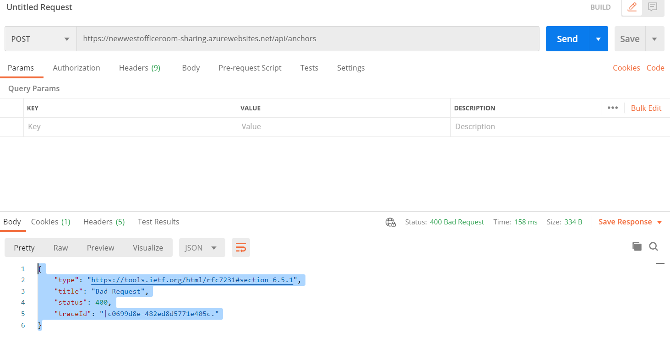Click the Send button

click(567, 38)
